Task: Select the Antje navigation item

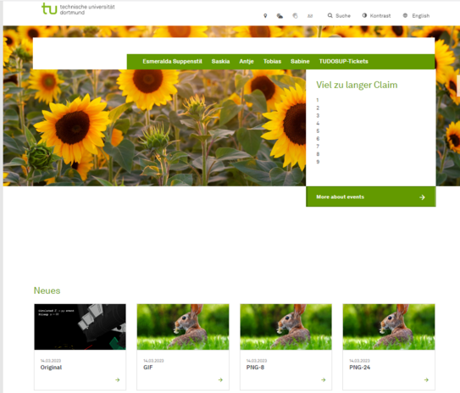Action: [247, 61]
